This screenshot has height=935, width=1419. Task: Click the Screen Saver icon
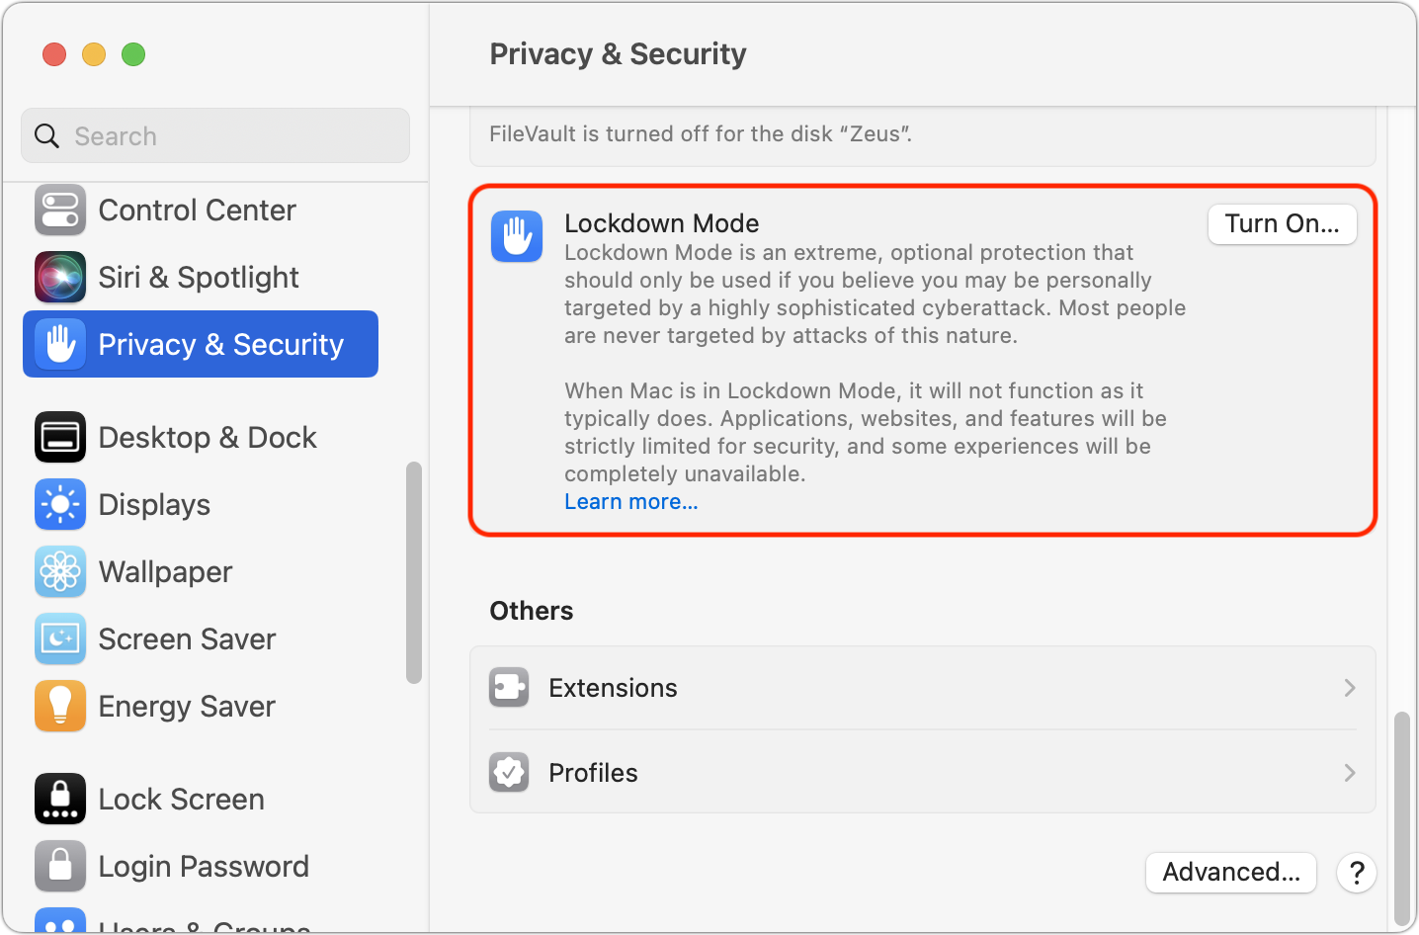[x=60, y=639]
